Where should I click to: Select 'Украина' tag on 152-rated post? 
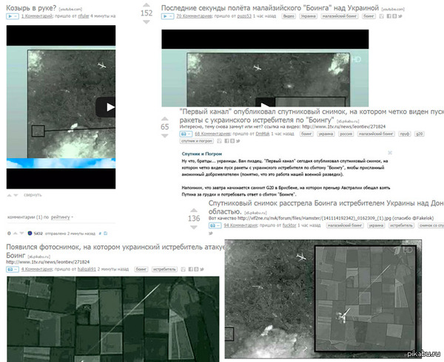308,16
